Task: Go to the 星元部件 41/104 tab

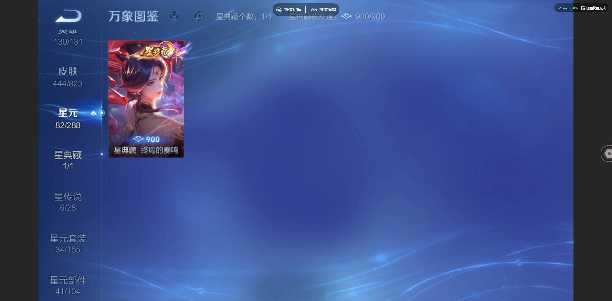Action: pos(68,285)
